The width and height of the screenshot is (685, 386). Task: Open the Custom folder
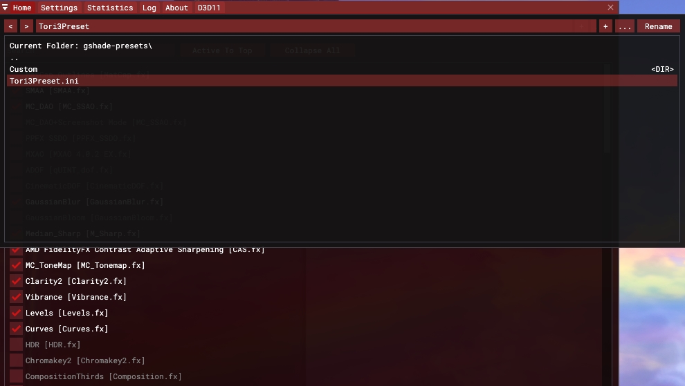(24, 69)
